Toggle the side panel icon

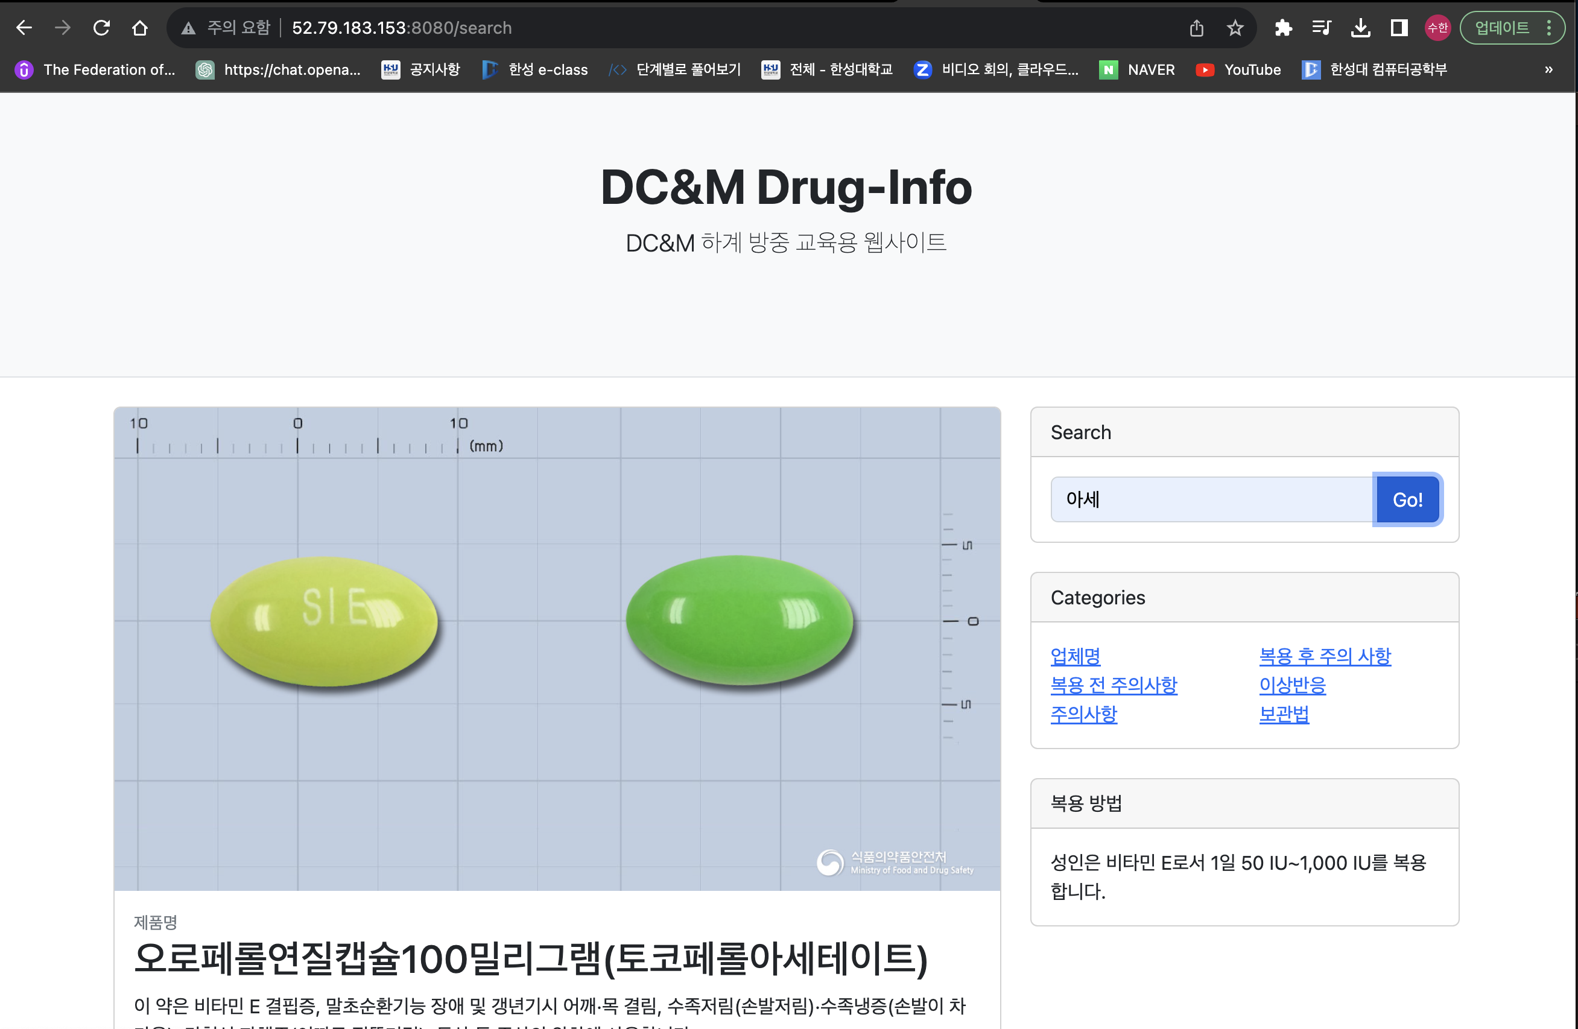(1399, 28)
